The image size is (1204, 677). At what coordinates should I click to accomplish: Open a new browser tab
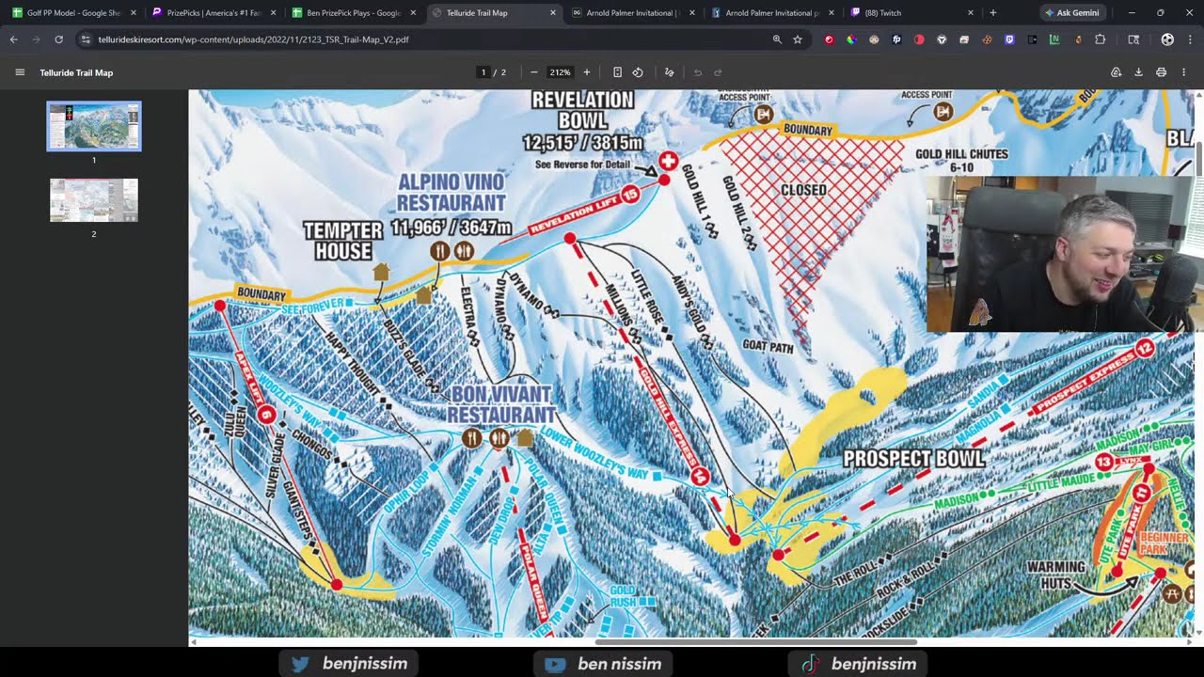[992, 13]
